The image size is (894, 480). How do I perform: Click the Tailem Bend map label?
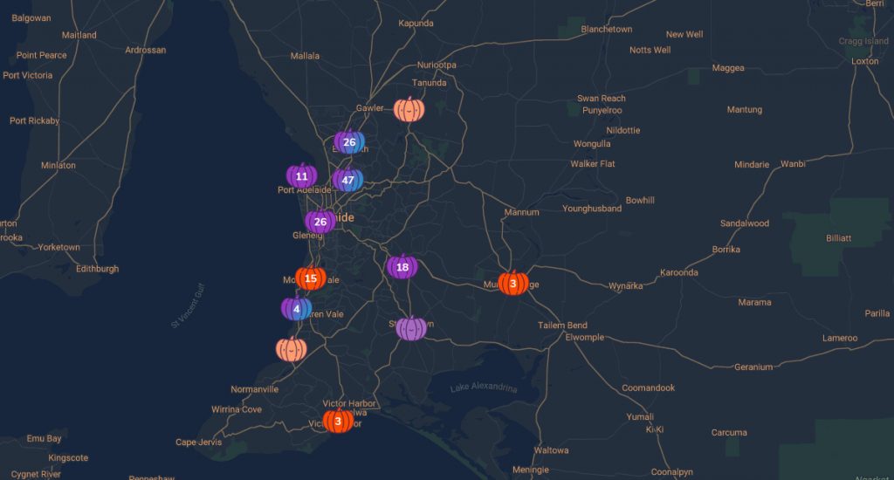562,326
